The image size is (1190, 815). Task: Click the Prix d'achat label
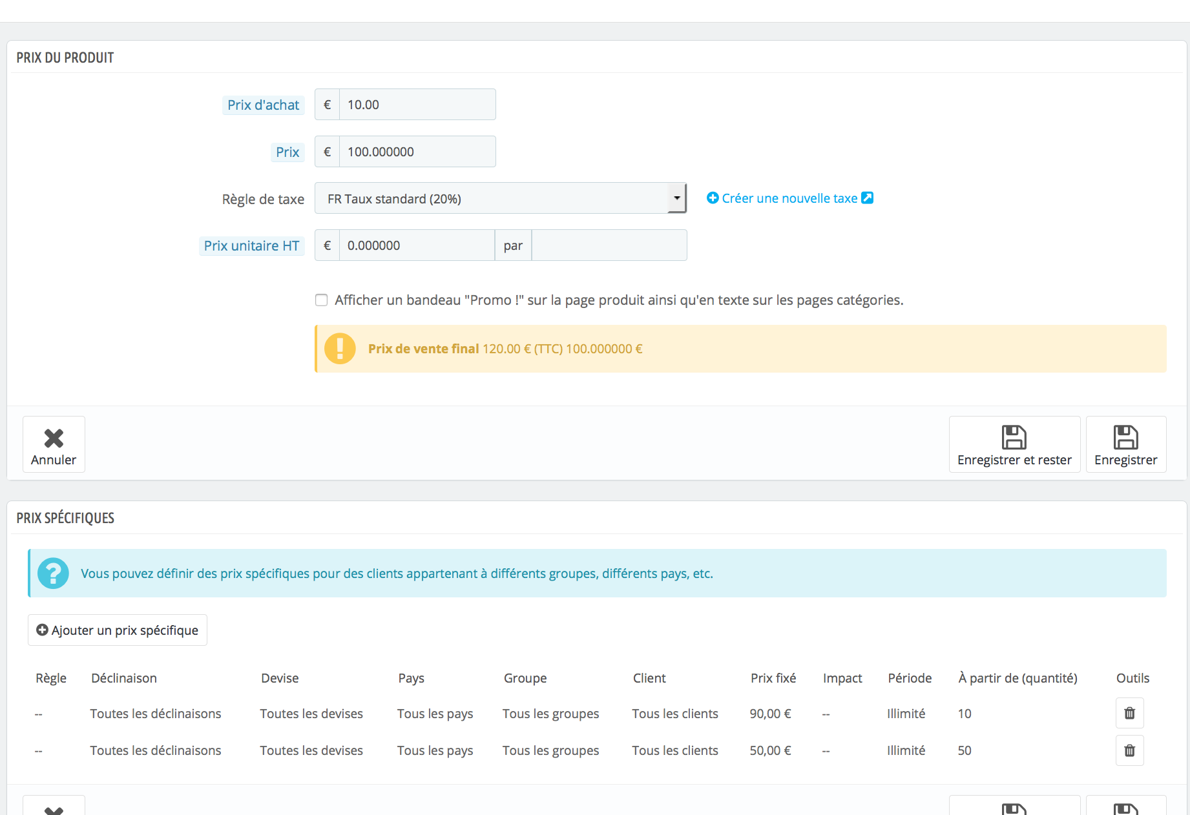pyautogui.click(x=263, y=105)
